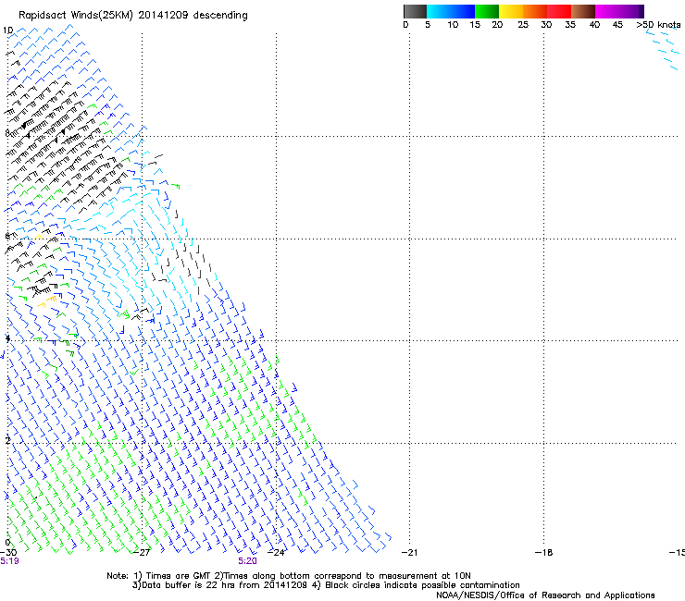Choose the red 30-35 knots legend color
This screenshot has width=685, height=601.
coord(559,11)
